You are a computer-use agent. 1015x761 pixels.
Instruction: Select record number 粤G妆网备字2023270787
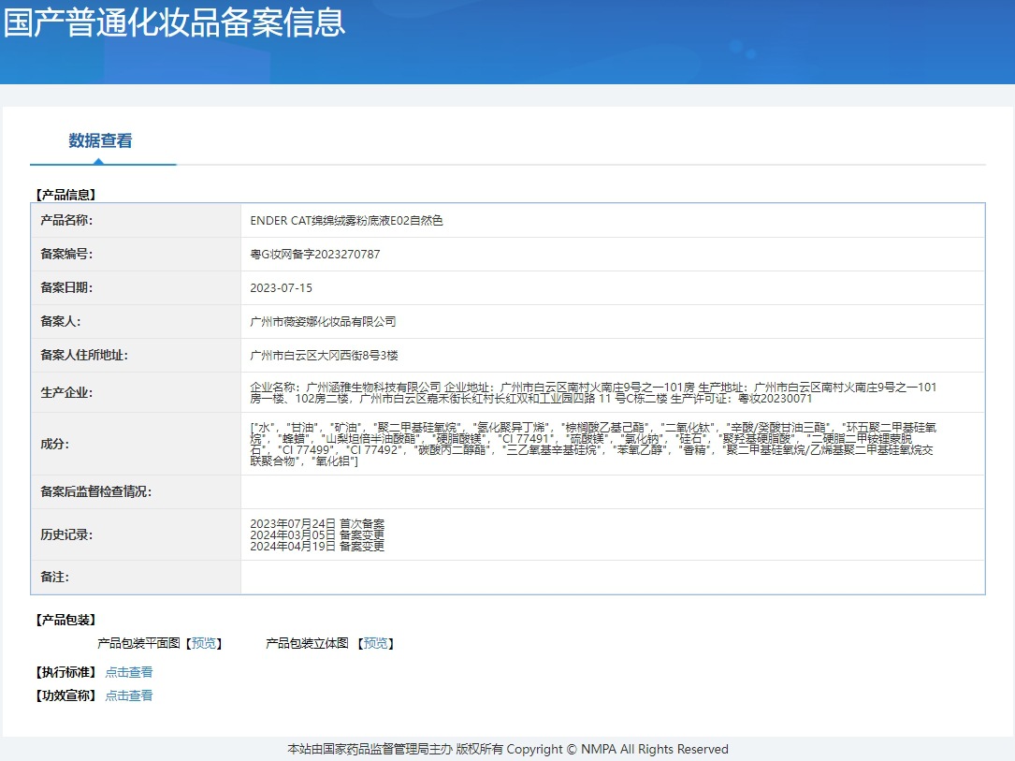pos(315,255)
